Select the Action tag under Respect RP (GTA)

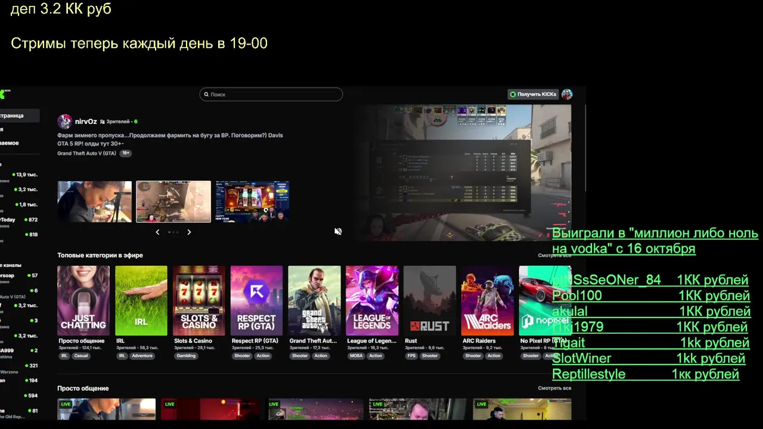(x=263, y=356)
